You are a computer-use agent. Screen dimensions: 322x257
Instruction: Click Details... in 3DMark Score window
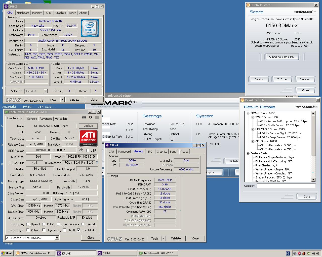(260, 79)
